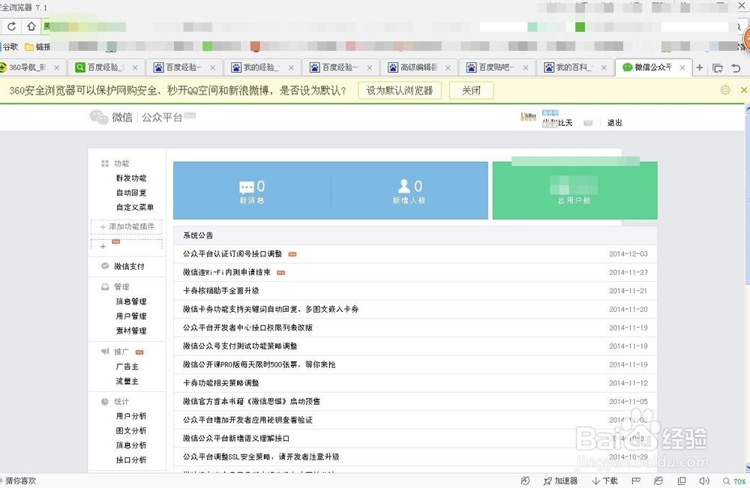Open announcement 公众平台开发者中心接口权限列表改版
The width and height of the screenshot is (750, 488).
[x=247, y=328]
